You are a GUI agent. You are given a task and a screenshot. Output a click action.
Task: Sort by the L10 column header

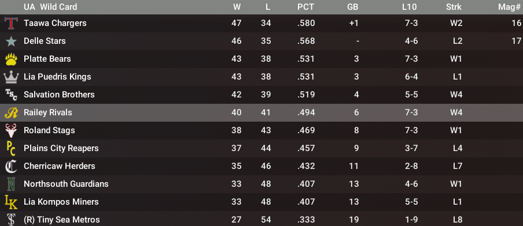pos(409,7)
